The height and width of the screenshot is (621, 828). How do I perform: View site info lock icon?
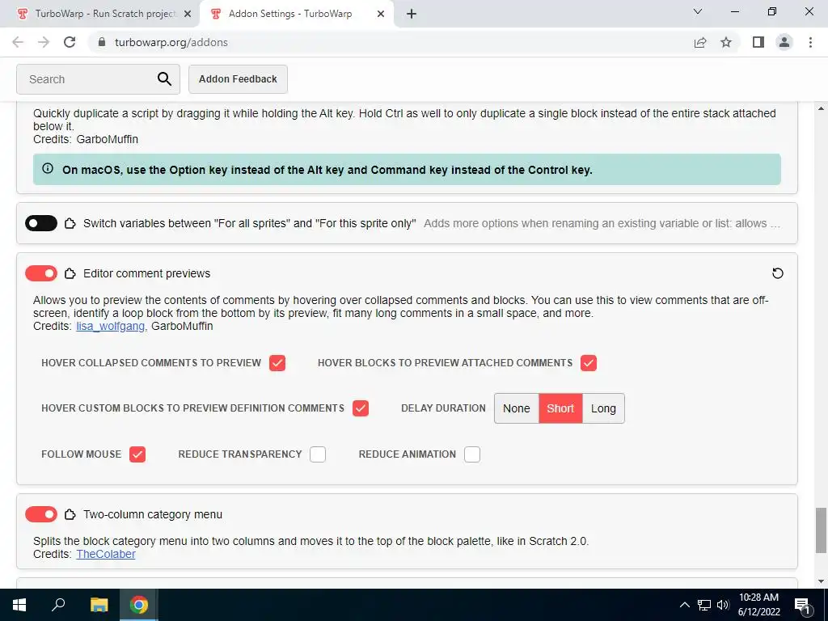point(102,42)
